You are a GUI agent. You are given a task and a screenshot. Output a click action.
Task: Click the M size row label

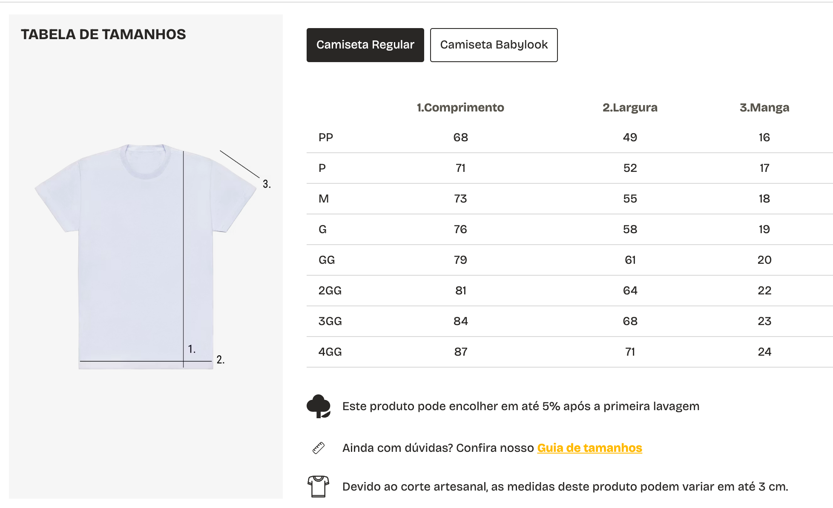click(x=324, y=199)
